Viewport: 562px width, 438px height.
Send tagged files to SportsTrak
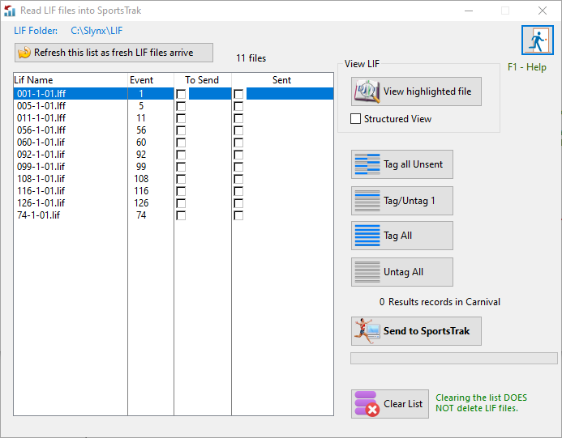click(416, 331)
